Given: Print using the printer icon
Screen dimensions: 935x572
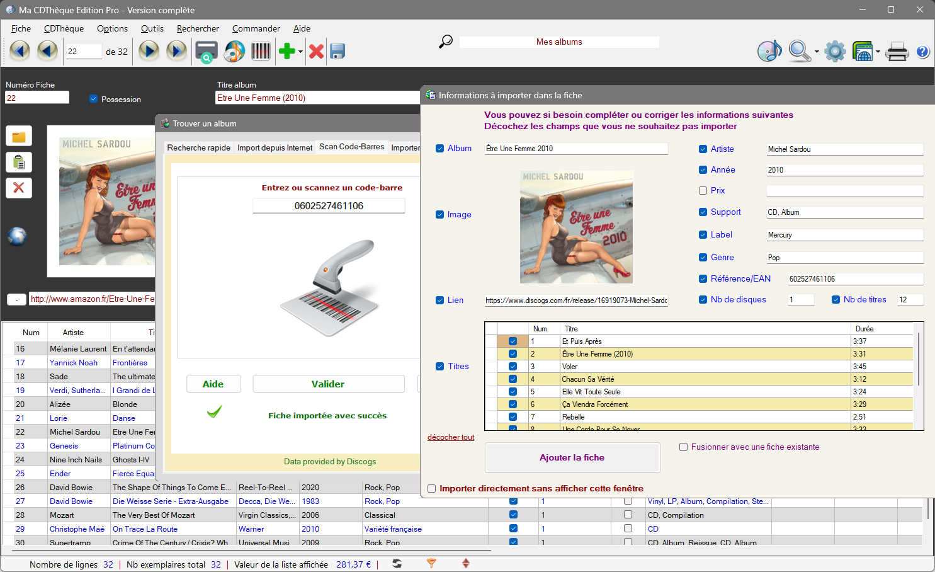Looking at the screenshot, I should pyautogui.click(x=897, y=51).
